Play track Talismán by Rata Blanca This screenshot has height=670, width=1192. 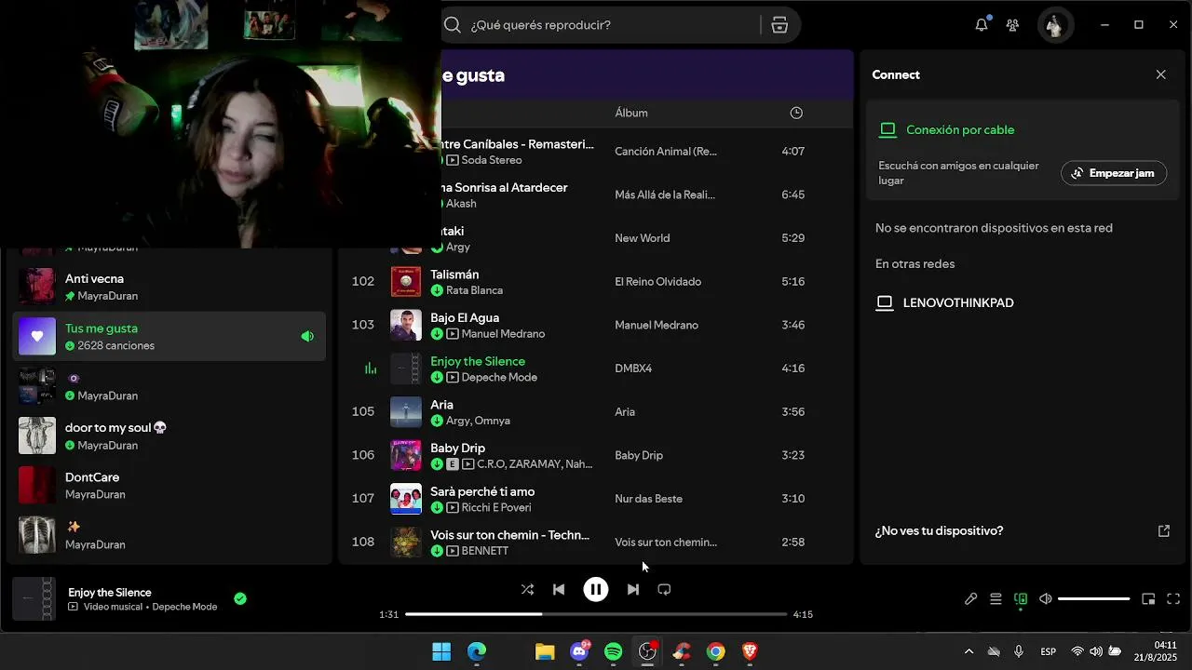[x=596, y=281]
